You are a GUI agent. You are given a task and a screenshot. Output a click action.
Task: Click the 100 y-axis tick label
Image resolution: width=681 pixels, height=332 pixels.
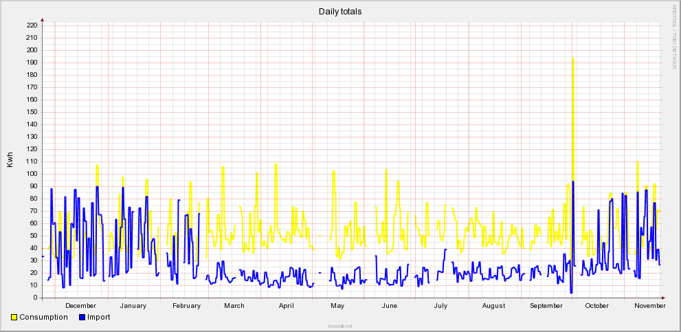tap(32, 174)
